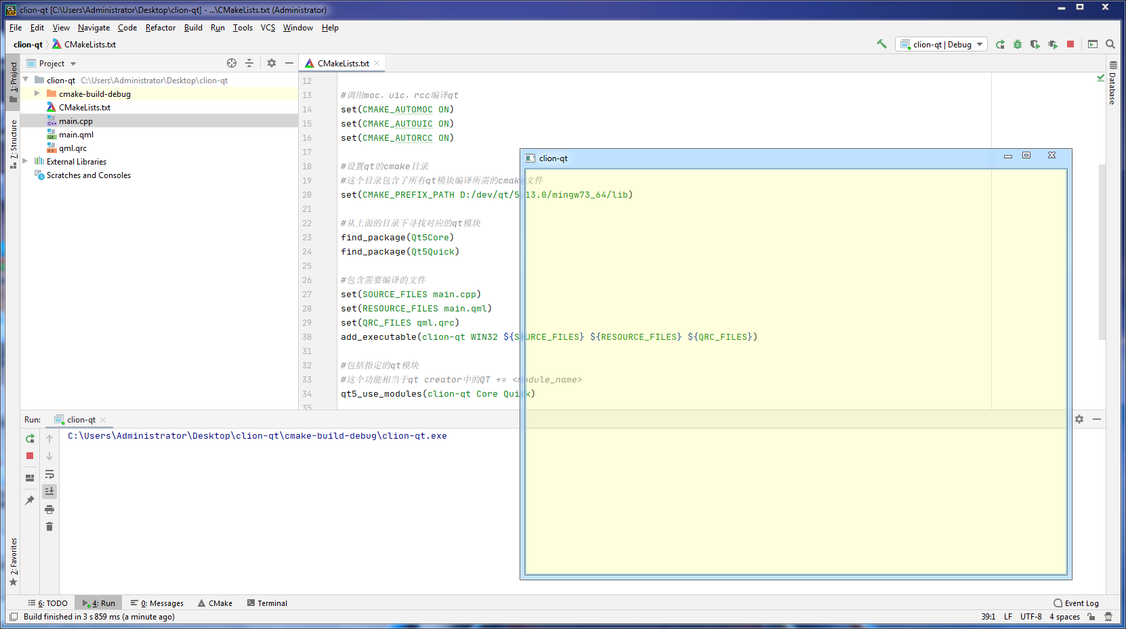
Task: Click the Build hammer icon
Action: (x=881, y=44)
